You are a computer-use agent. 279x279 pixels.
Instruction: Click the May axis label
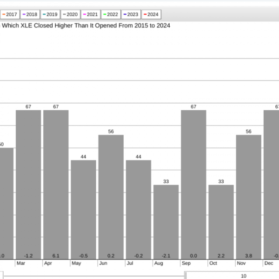pos(76,263)
